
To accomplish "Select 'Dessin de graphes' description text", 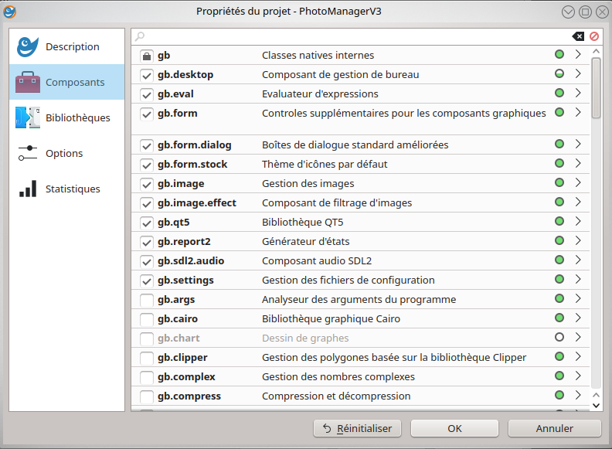I will (305, 338).
